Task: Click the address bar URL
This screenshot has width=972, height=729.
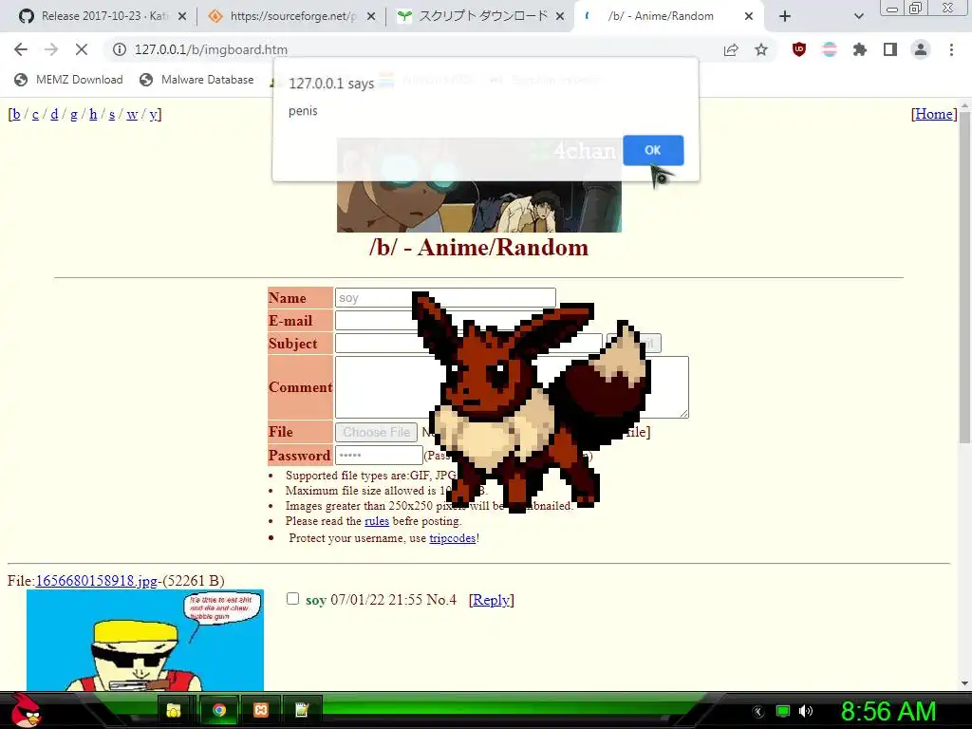Action: pos(211,49)
